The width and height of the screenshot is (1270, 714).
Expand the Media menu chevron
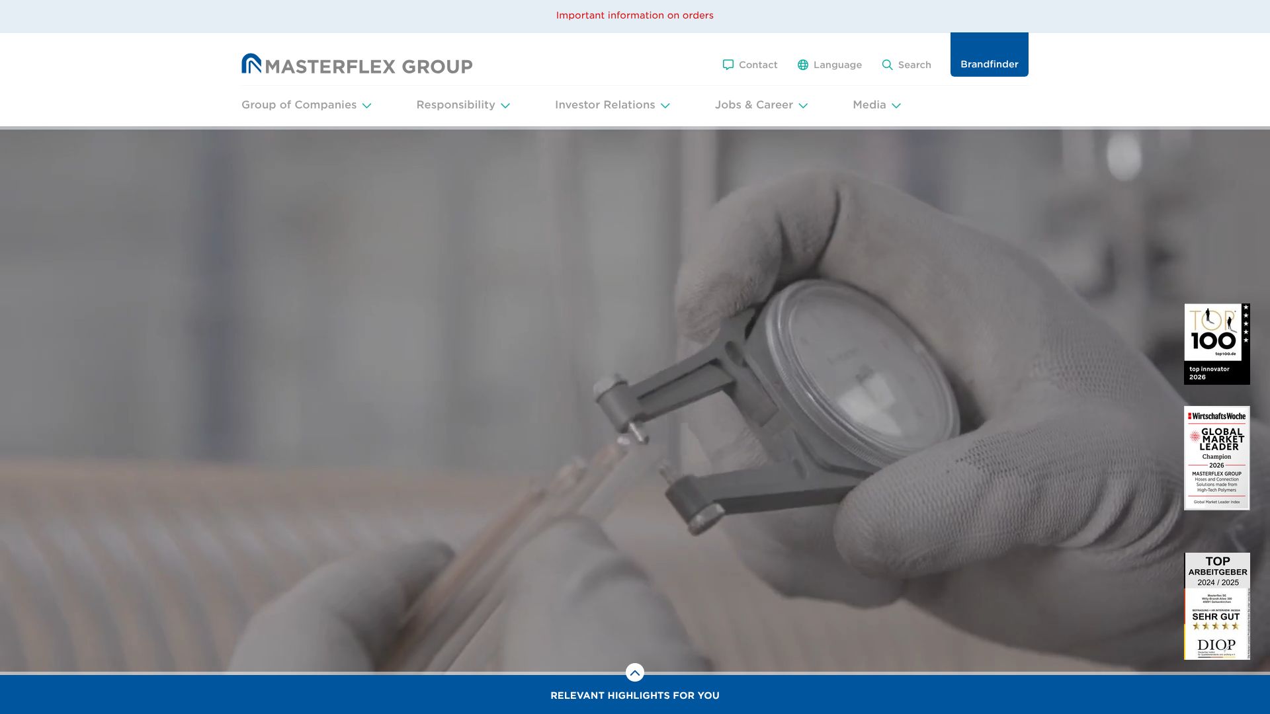[x=896, y=106]
